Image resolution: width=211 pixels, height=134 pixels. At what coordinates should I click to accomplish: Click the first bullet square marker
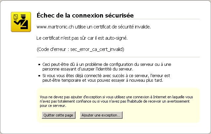pyautogui.click(x=39, y=64)
